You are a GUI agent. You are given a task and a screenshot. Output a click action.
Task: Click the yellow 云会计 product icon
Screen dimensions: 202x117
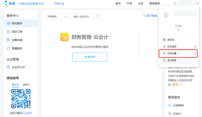[64, 37]
